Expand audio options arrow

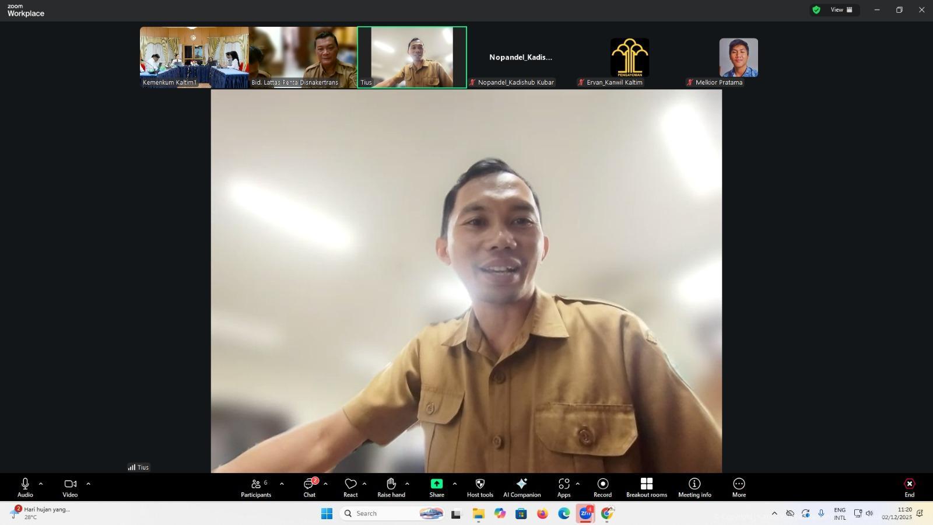(41, 484)
